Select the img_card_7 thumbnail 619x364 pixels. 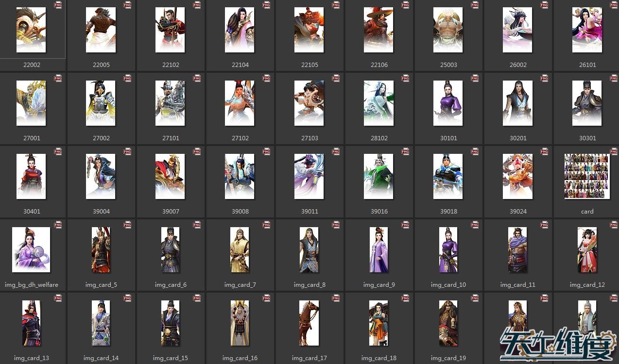tap(240, 250)
